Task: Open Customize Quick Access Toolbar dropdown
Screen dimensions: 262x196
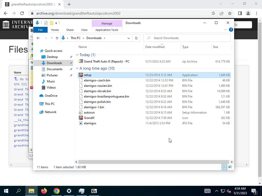Action: (x=56, y=23)
